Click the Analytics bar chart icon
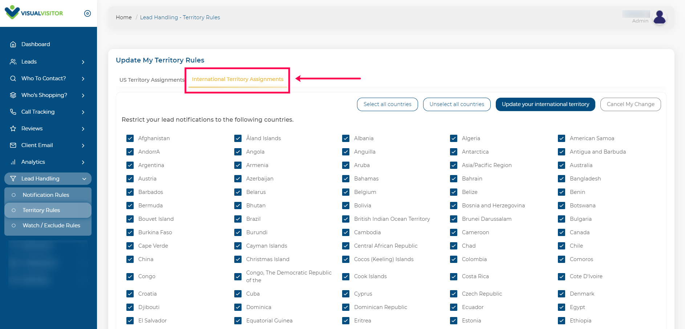This screenshot has width=685, height=329. pyautogui.click(x=13, y=162)
